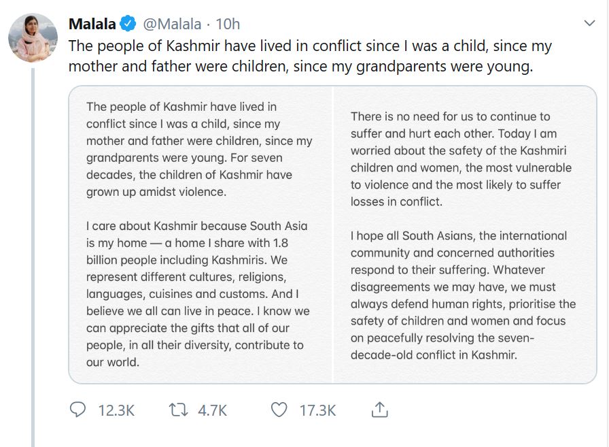609x447 pixels.
Task: Retweet Malala's Kashmir tweet
Action: tap(177, 410)
